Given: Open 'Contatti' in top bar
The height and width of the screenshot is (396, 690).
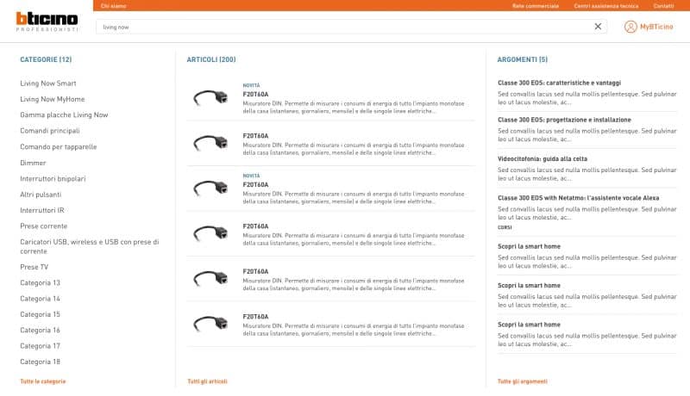Looking at the screenshot, I should point(663,6).
